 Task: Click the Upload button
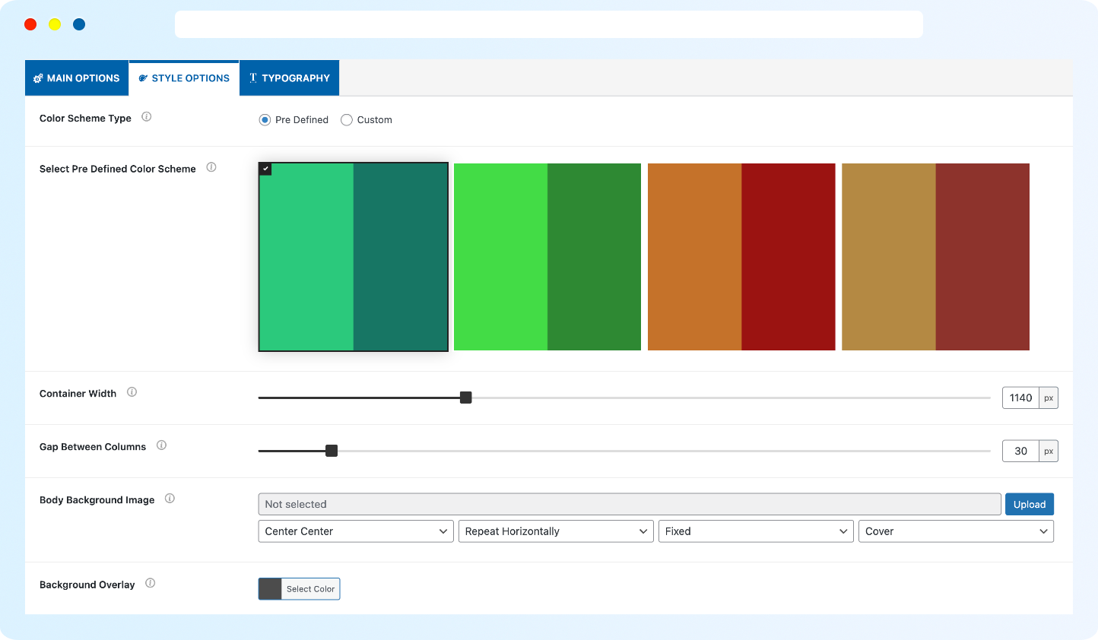(1029, 505)
